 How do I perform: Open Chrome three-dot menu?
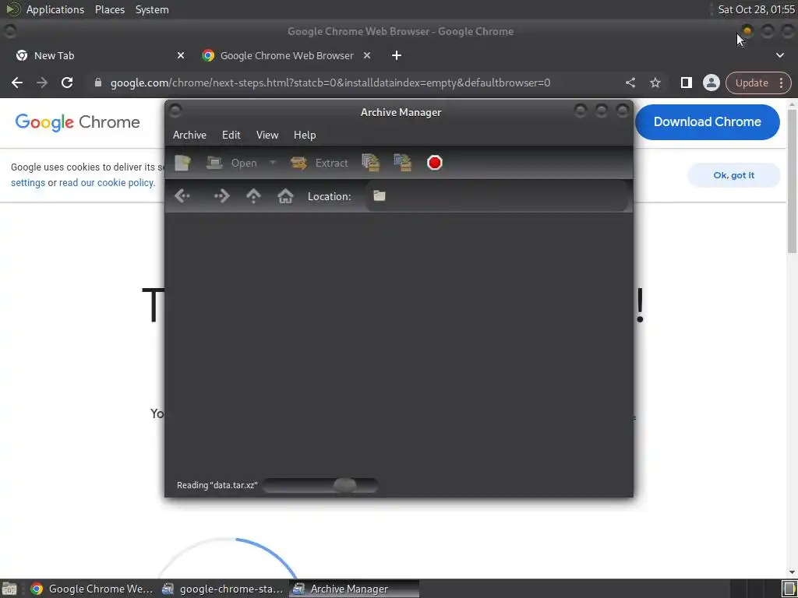[x=781, y=83]
